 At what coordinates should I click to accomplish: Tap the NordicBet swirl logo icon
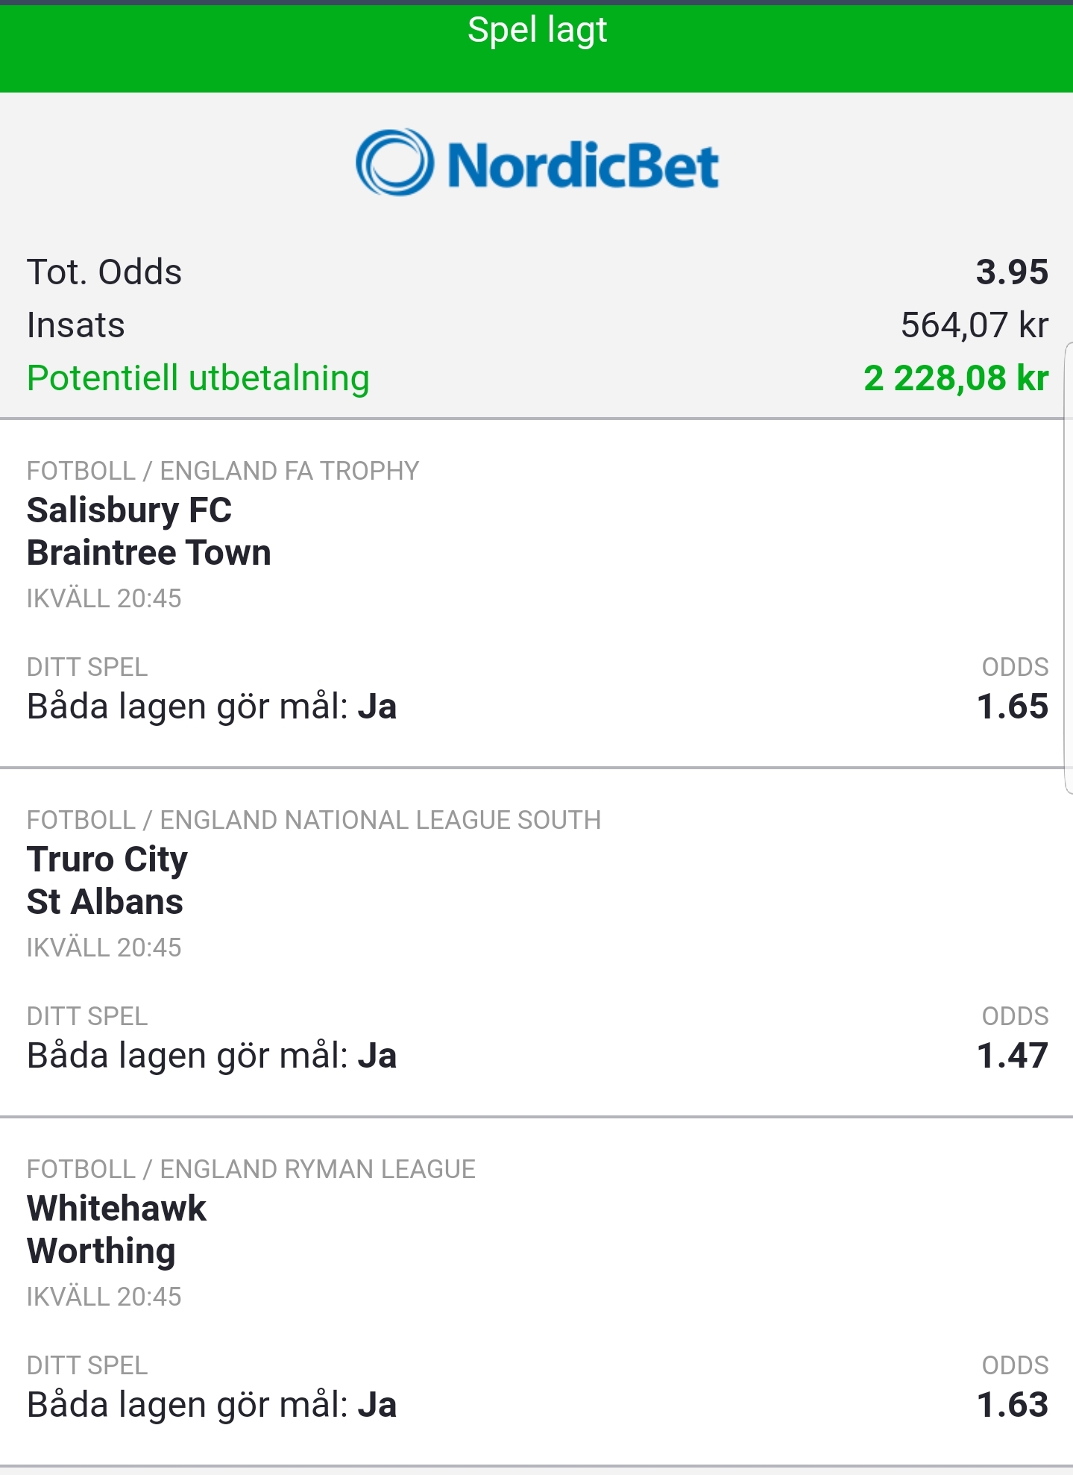tap(394, 163)
